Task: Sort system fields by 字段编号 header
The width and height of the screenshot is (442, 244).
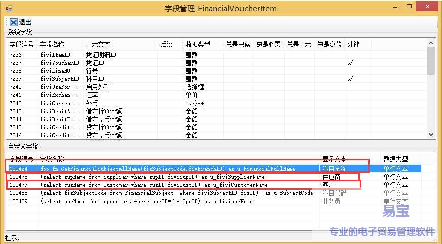Action: pyautogui.click(x=22, y=44)
